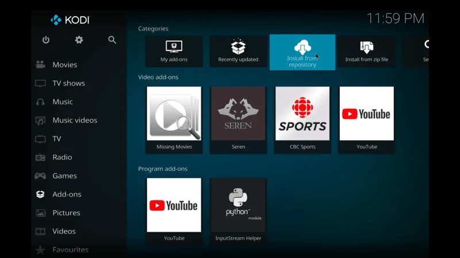Click the Favourites star icon
This screenshot has width=460, height=258.
[x=40, y=250]
